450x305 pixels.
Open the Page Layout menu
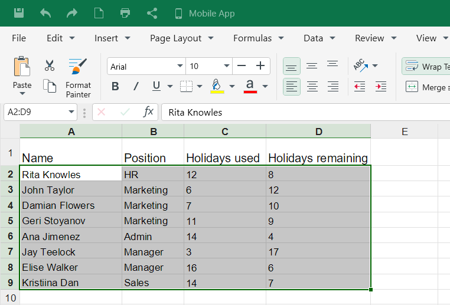[181, 38]
